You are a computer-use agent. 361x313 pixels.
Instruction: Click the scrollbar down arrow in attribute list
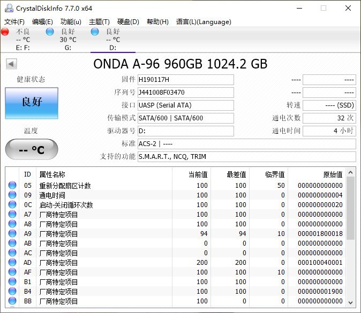[351, 302]
